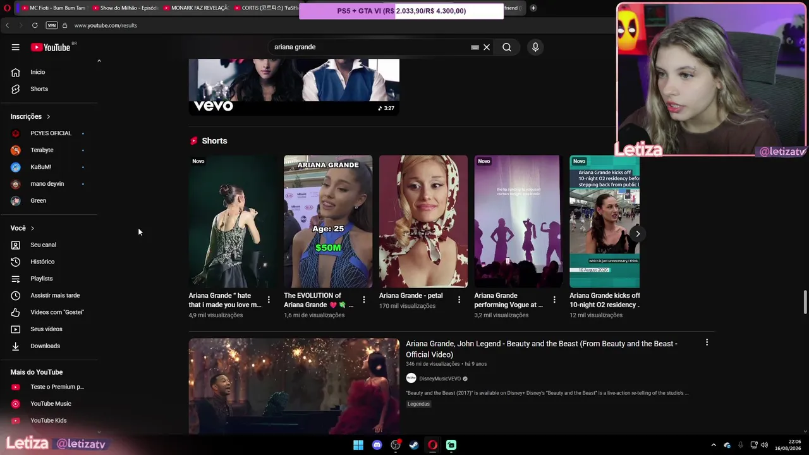Open the 'Ariana Grande - petal' Short

(423, 221)
